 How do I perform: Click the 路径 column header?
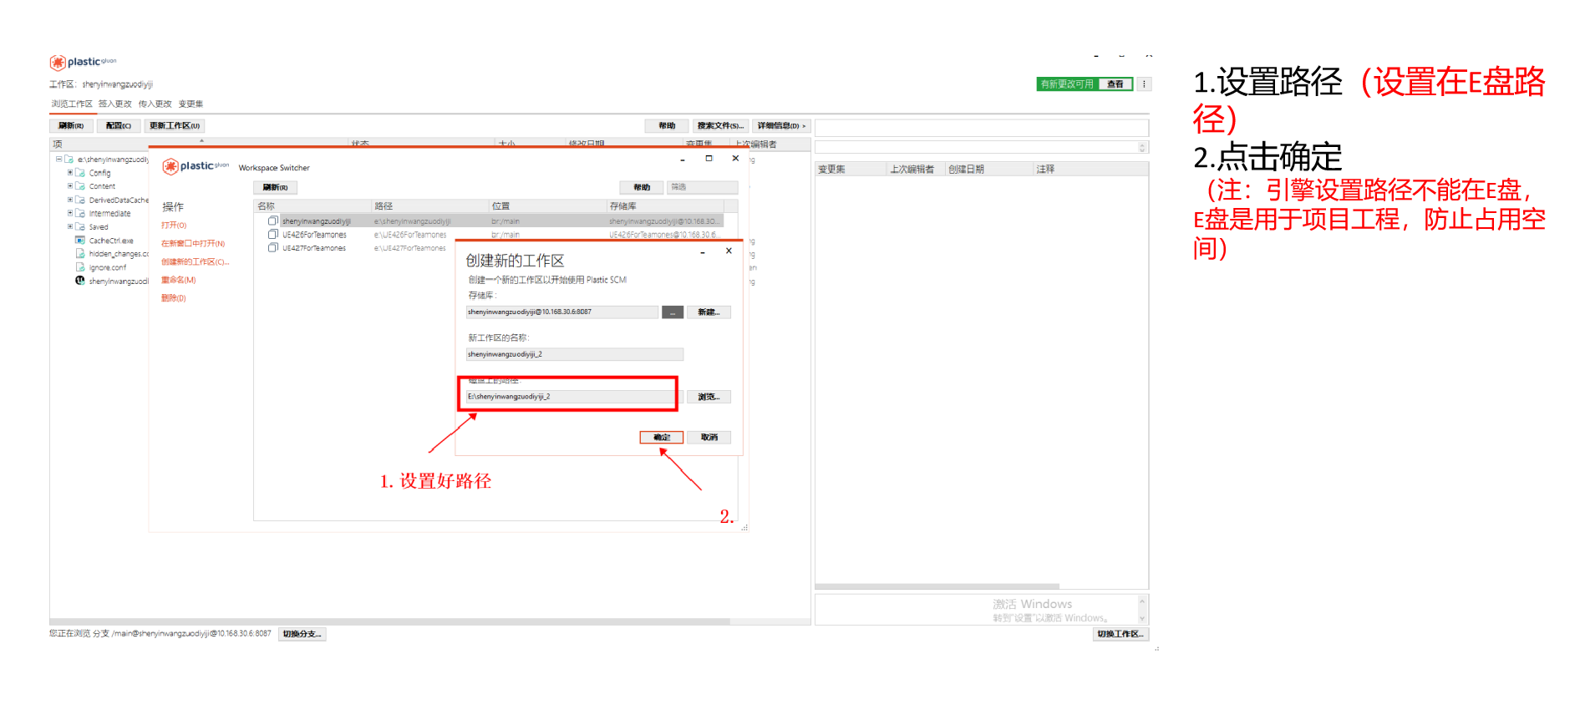pos(429,206)
